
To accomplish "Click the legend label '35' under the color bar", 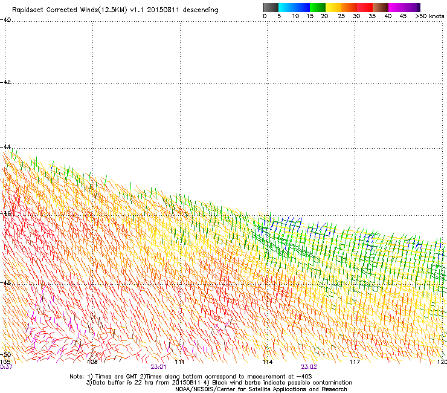I will click(372, 16).
